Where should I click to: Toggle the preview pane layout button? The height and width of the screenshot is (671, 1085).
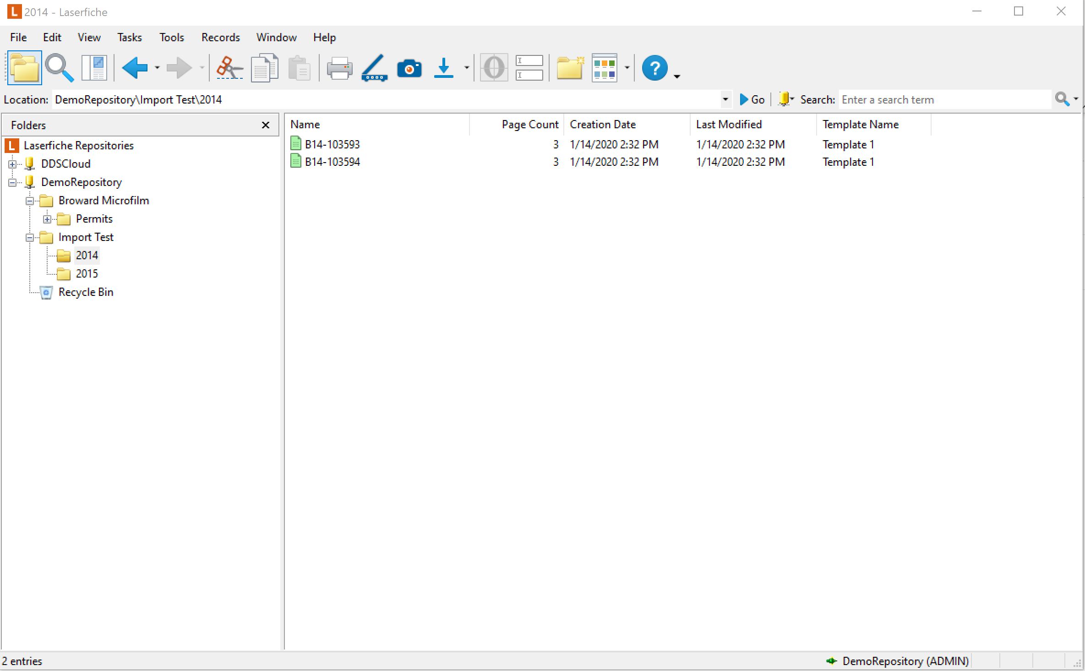point(94,68)
